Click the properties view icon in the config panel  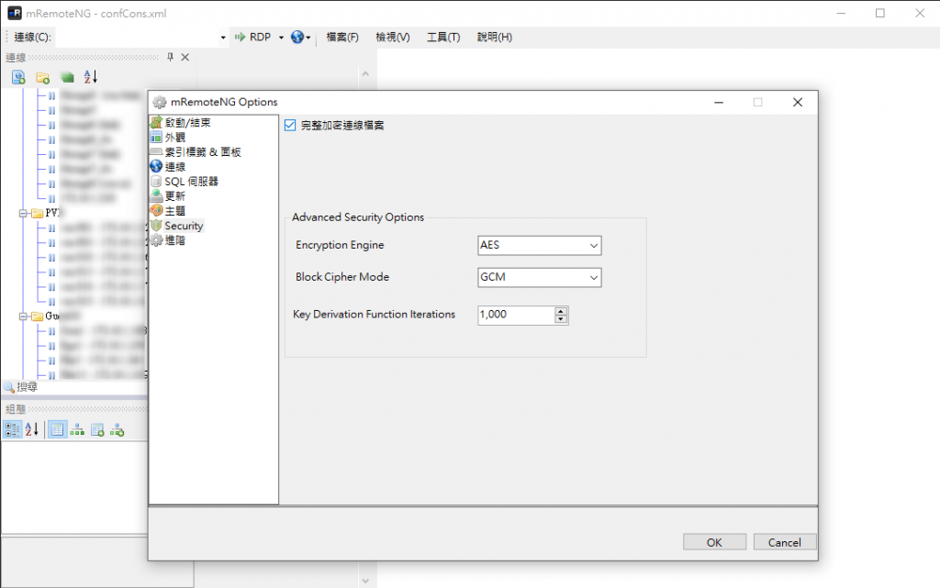coord(57,429)
